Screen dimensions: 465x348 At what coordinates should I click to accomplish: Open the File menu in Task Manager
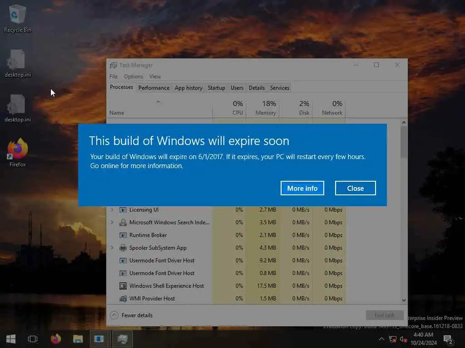(x=113, y=77)
